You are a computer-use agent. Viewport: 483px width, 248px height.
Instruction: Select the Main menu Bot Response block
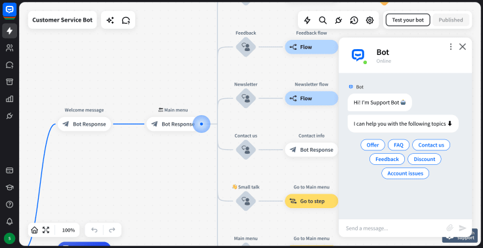click(173, 124)
